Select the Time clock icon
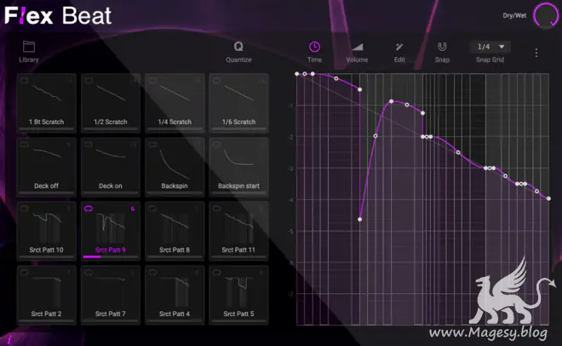The width and height of the screenshot is (562, 346). tap(314, 47)
